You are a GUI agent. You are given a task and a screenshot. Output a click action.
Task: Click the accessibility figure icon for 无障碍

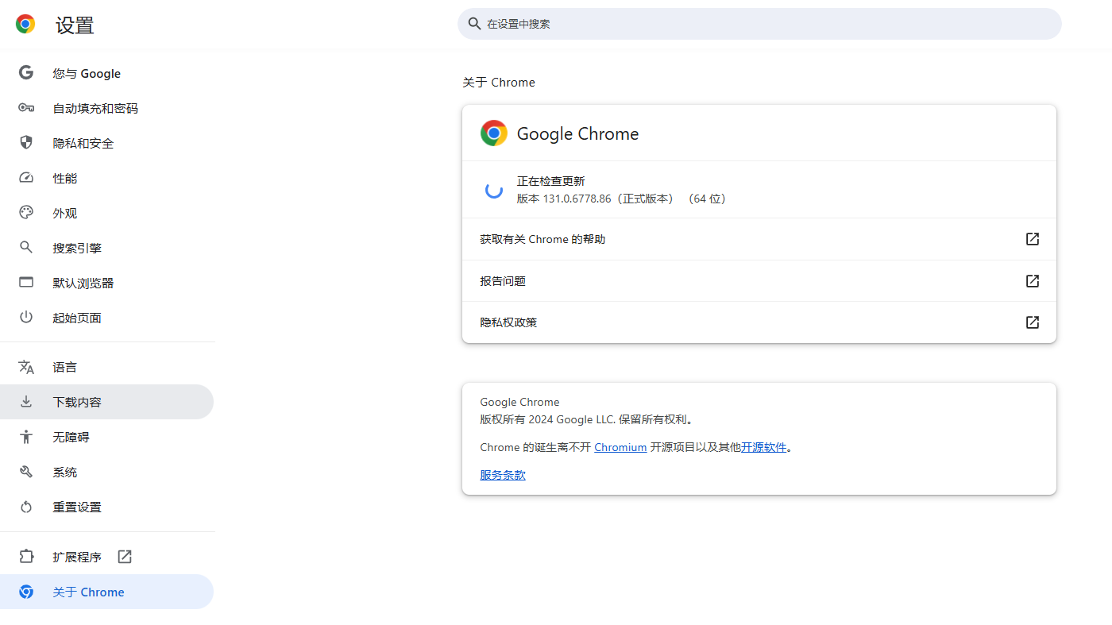26,437
